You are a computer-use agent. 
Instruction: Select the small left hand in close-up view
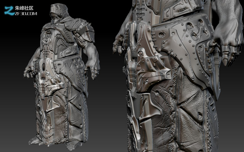tap(118, 44)
